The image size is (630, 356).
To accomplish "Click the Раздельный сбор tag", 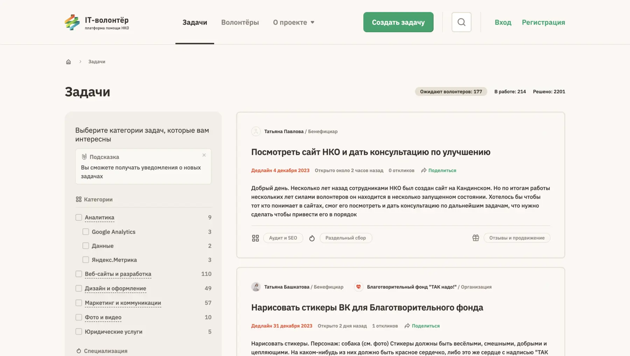I will 346,238.
